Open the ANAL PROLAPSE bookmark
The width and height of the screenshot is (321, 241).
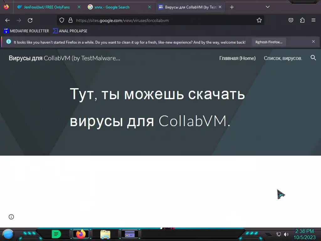pos(70,31)
